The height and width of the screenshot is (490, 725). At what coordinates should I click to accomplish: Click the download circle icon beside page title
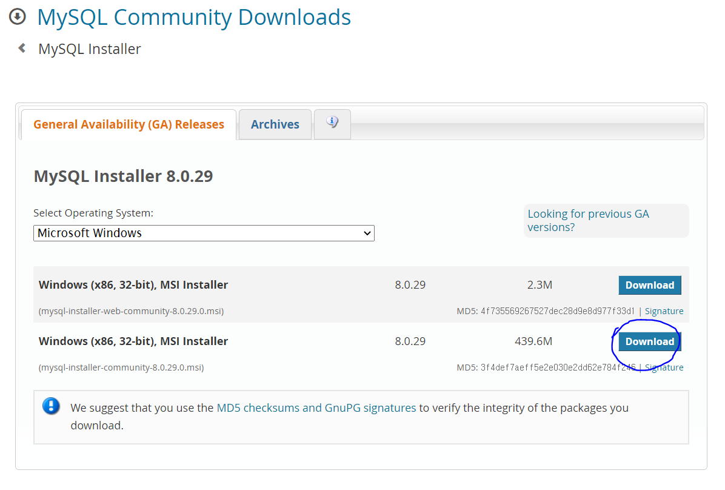[x=18, y=16]
